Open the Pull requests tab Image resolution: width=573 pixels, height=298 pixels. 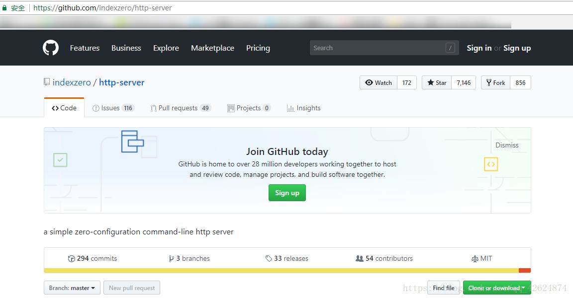(x=181, y=108)
